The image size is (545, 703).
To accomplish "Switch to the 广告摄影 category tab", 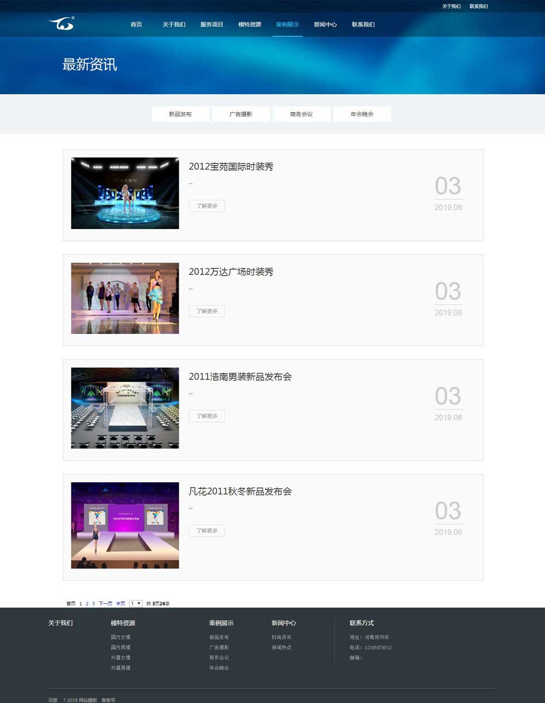I will pyautogui.click(x=241, y=114).
